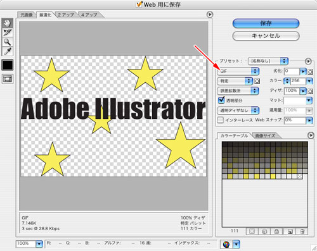Open the 誤差拡散法 dither method dropdown
Screen dimensions: 317x251
(238, 91)
